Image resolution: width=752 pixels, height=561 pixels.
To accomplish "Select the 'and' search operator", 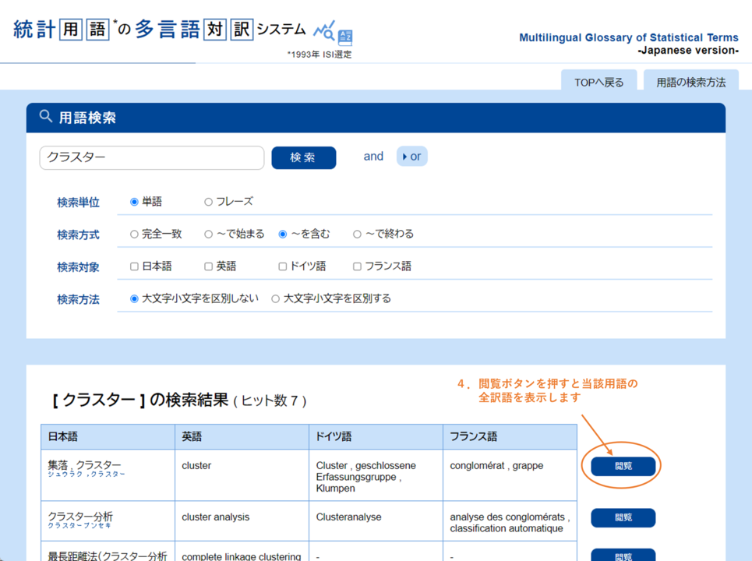I will click(373, 157).
